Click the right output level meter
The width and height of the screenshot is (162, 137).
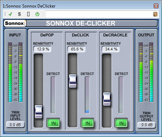[x=151, y=72]
